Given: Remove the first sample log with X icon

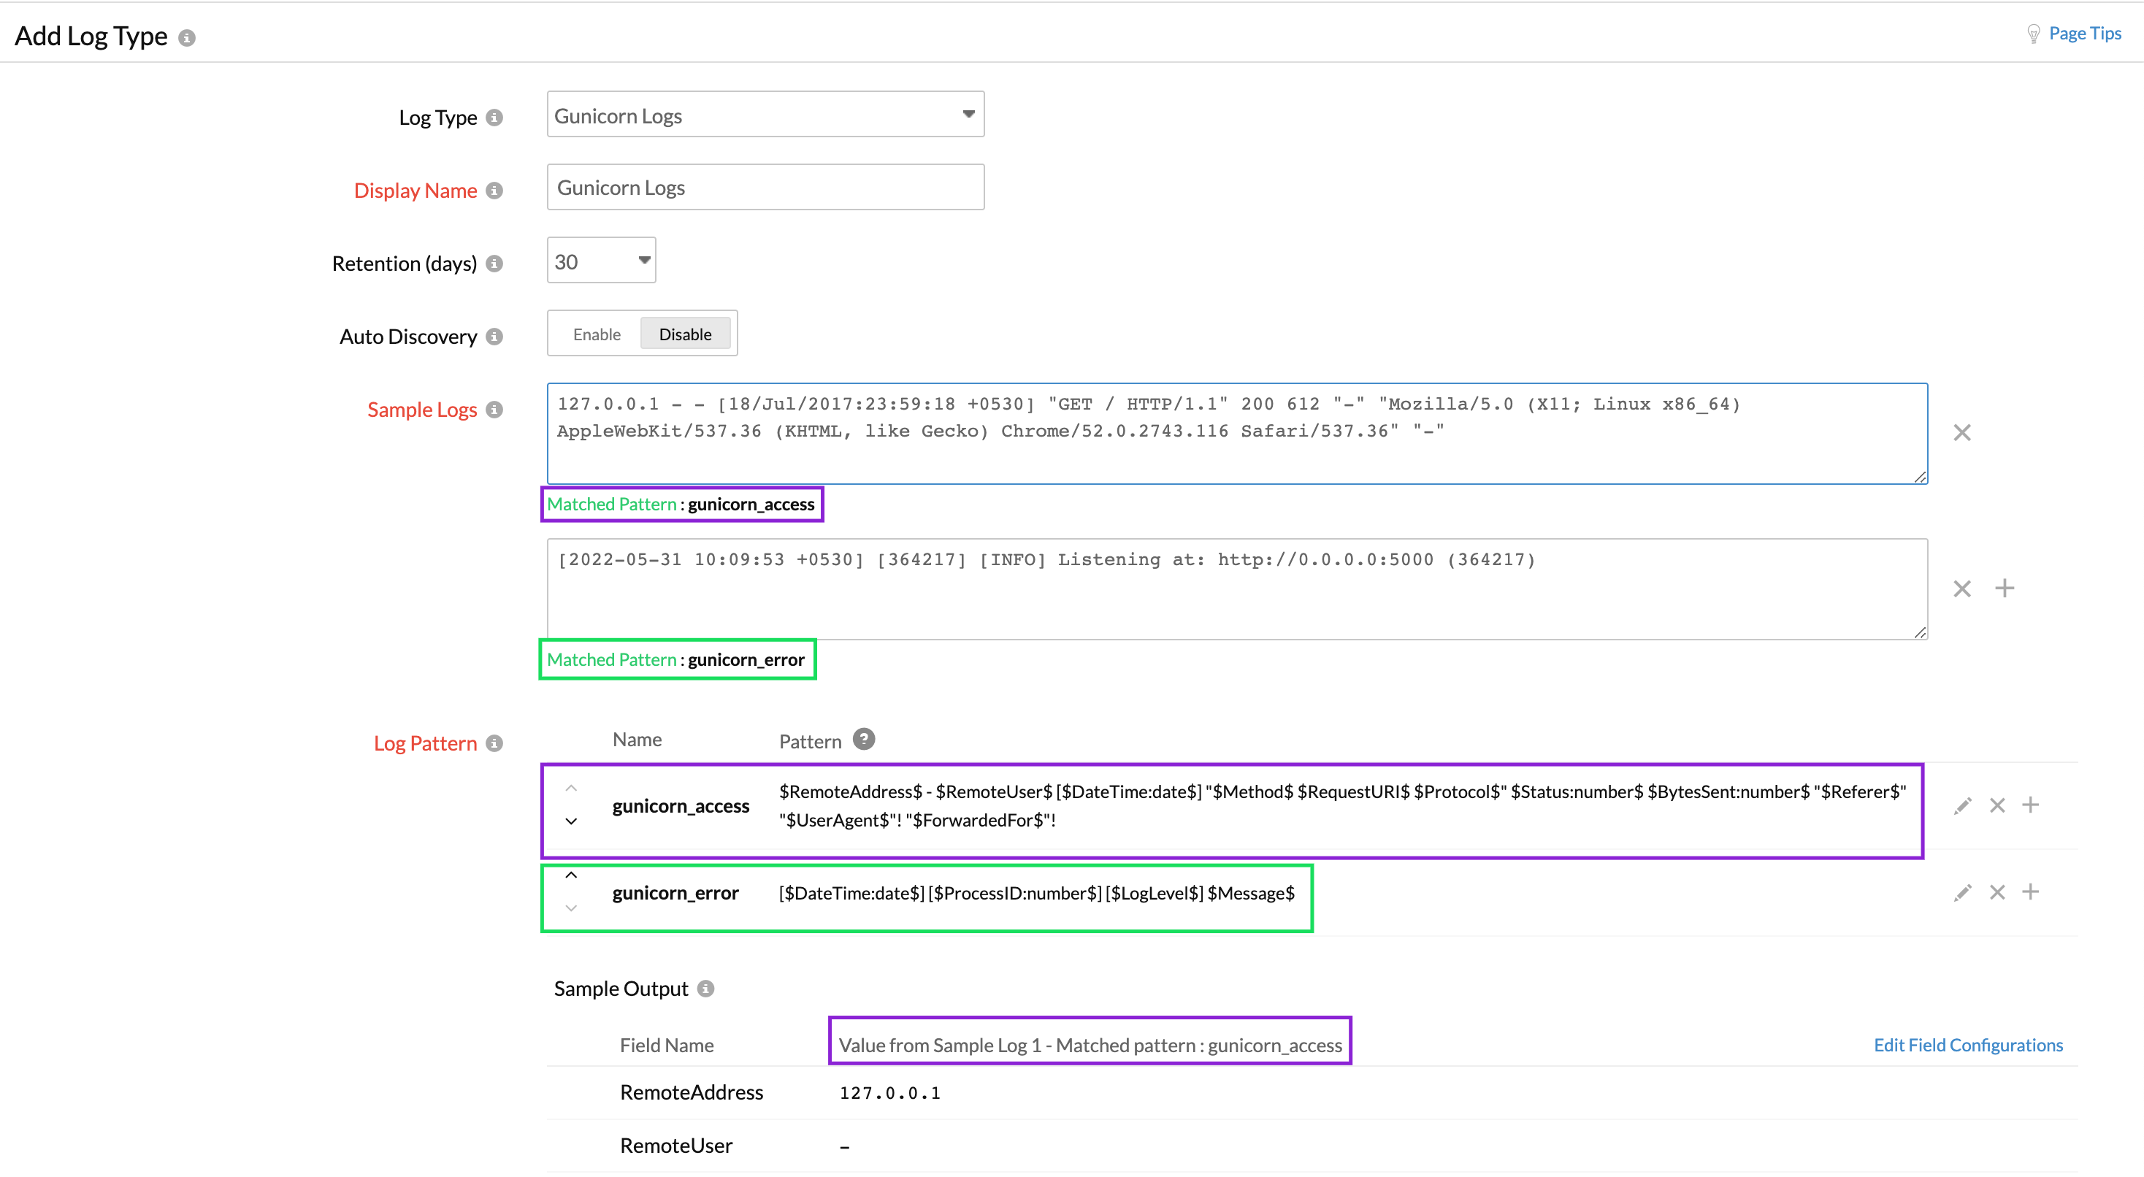Looking at the screenshot, I should (1961, 432).
